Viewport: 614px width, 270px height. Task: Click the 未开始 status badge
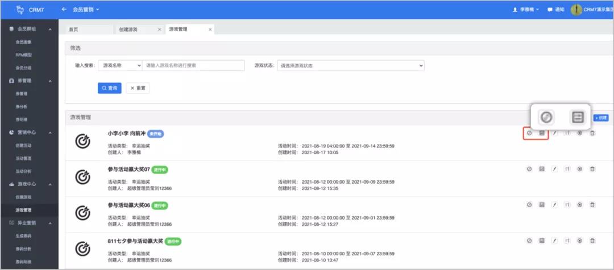click(x=155, y=134)
